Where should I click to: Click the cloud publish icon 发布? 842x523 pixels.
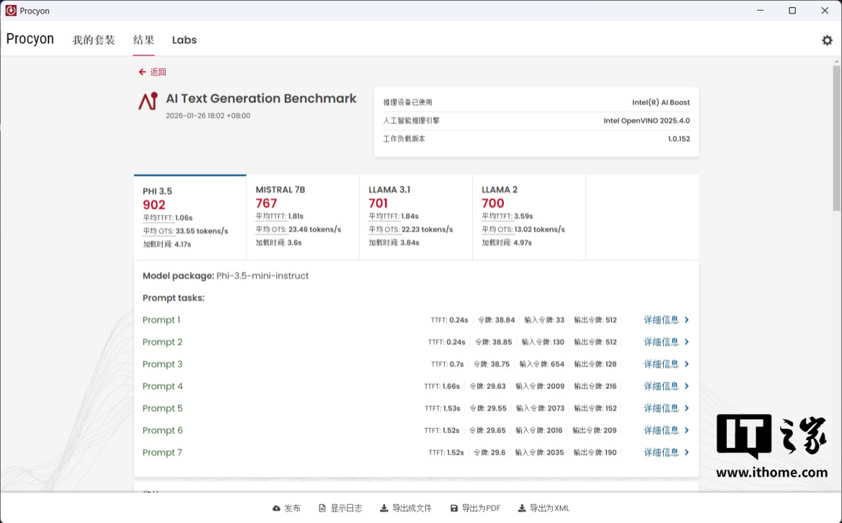point(276,508)
